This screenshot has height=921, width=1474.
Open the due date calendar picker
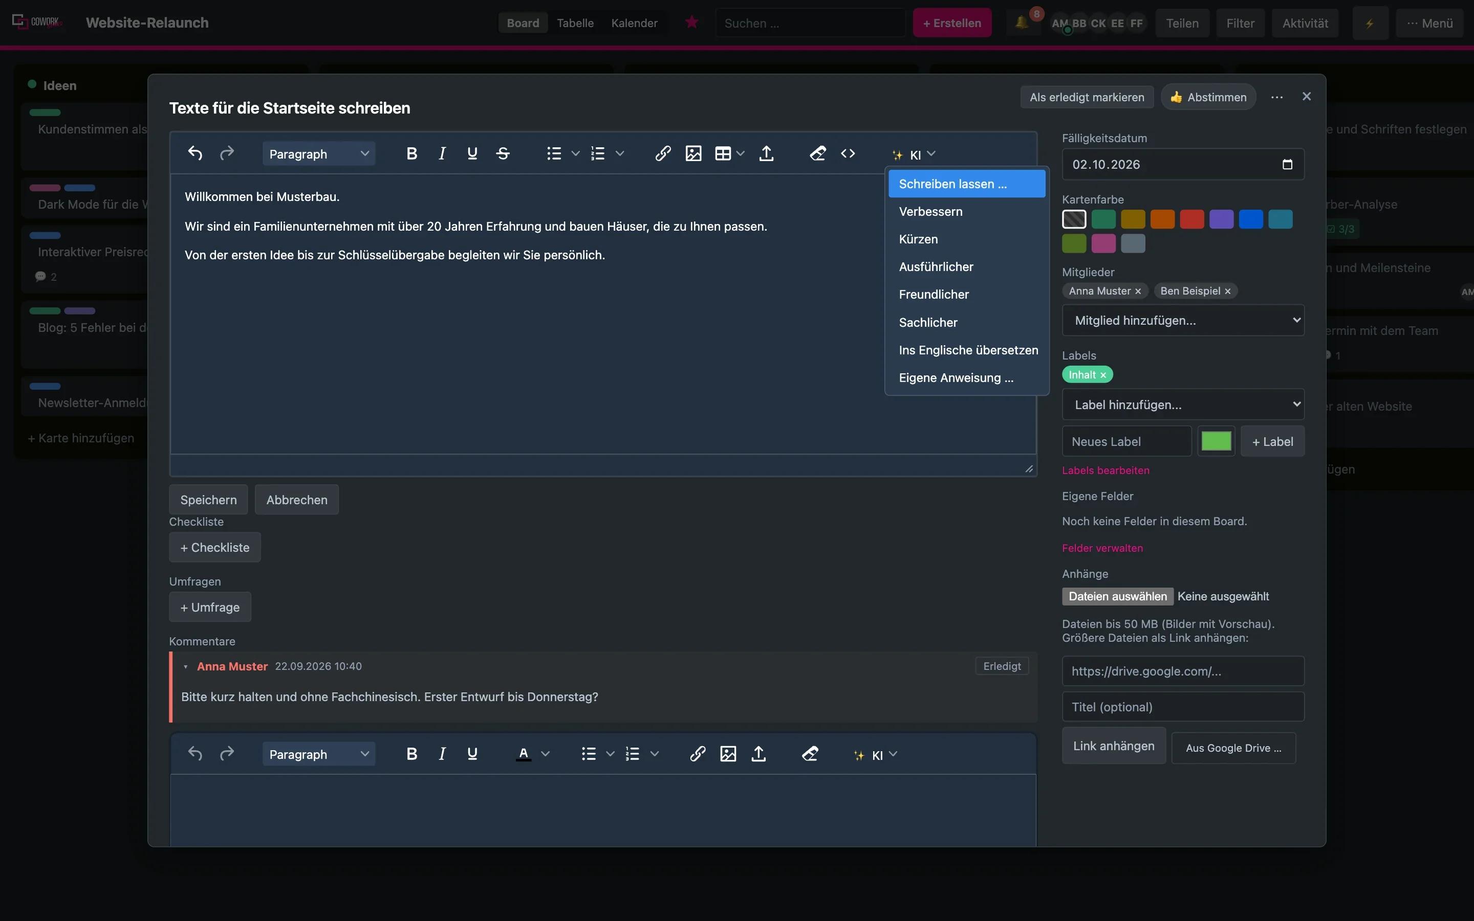(1287, 164)
